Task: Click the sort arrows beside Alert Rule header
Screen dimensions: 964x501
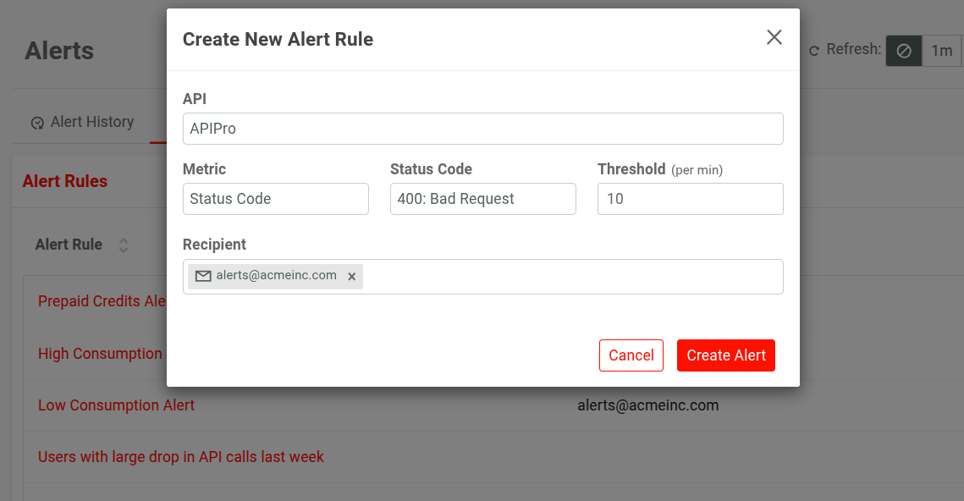Action: (x=123, y=245)
